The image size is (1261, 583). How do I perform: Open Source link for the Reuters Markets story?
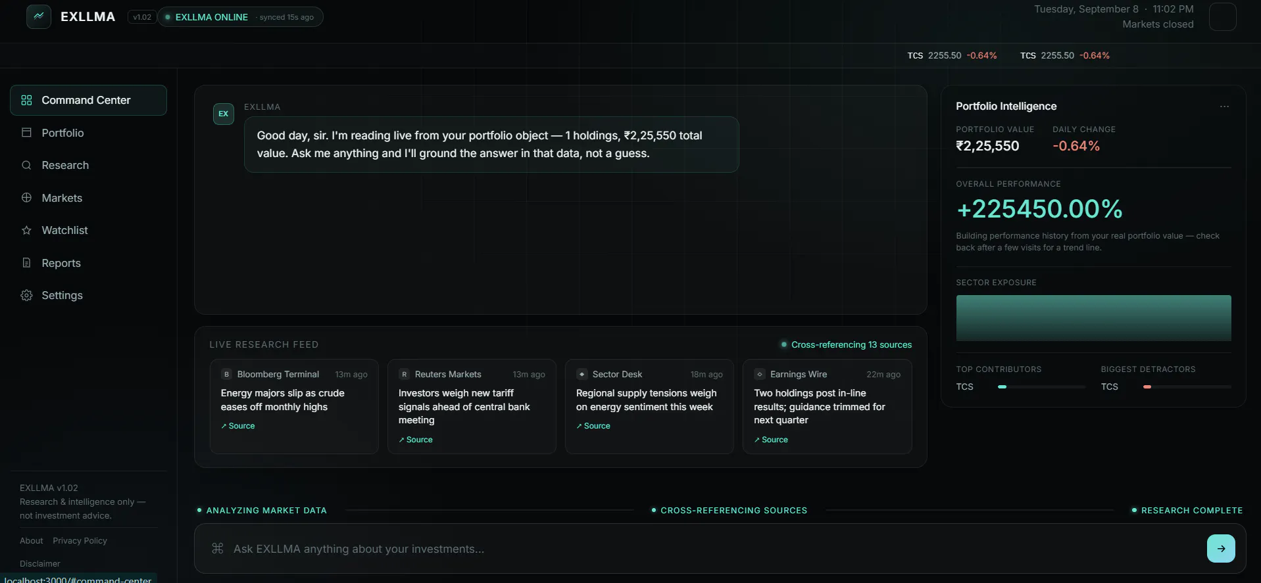pos(416,440)
